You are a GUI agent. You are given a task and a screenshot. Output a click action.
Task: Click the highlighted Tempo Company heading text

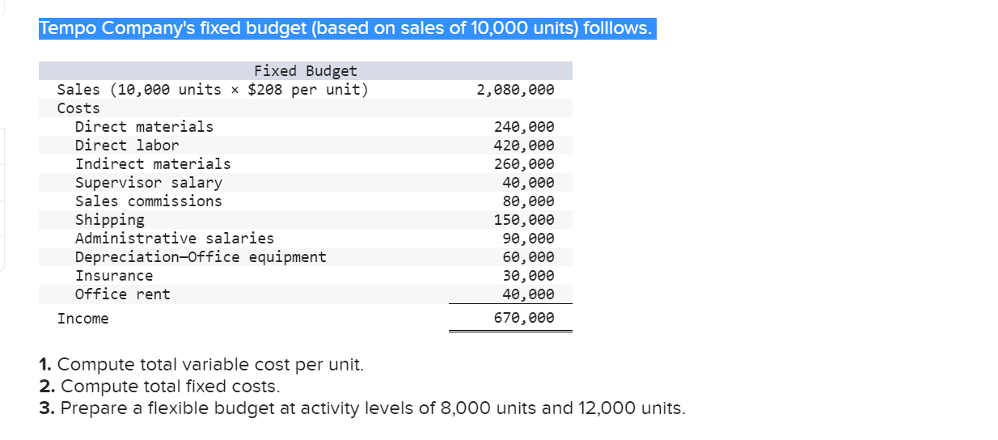[x=347, y=28]
